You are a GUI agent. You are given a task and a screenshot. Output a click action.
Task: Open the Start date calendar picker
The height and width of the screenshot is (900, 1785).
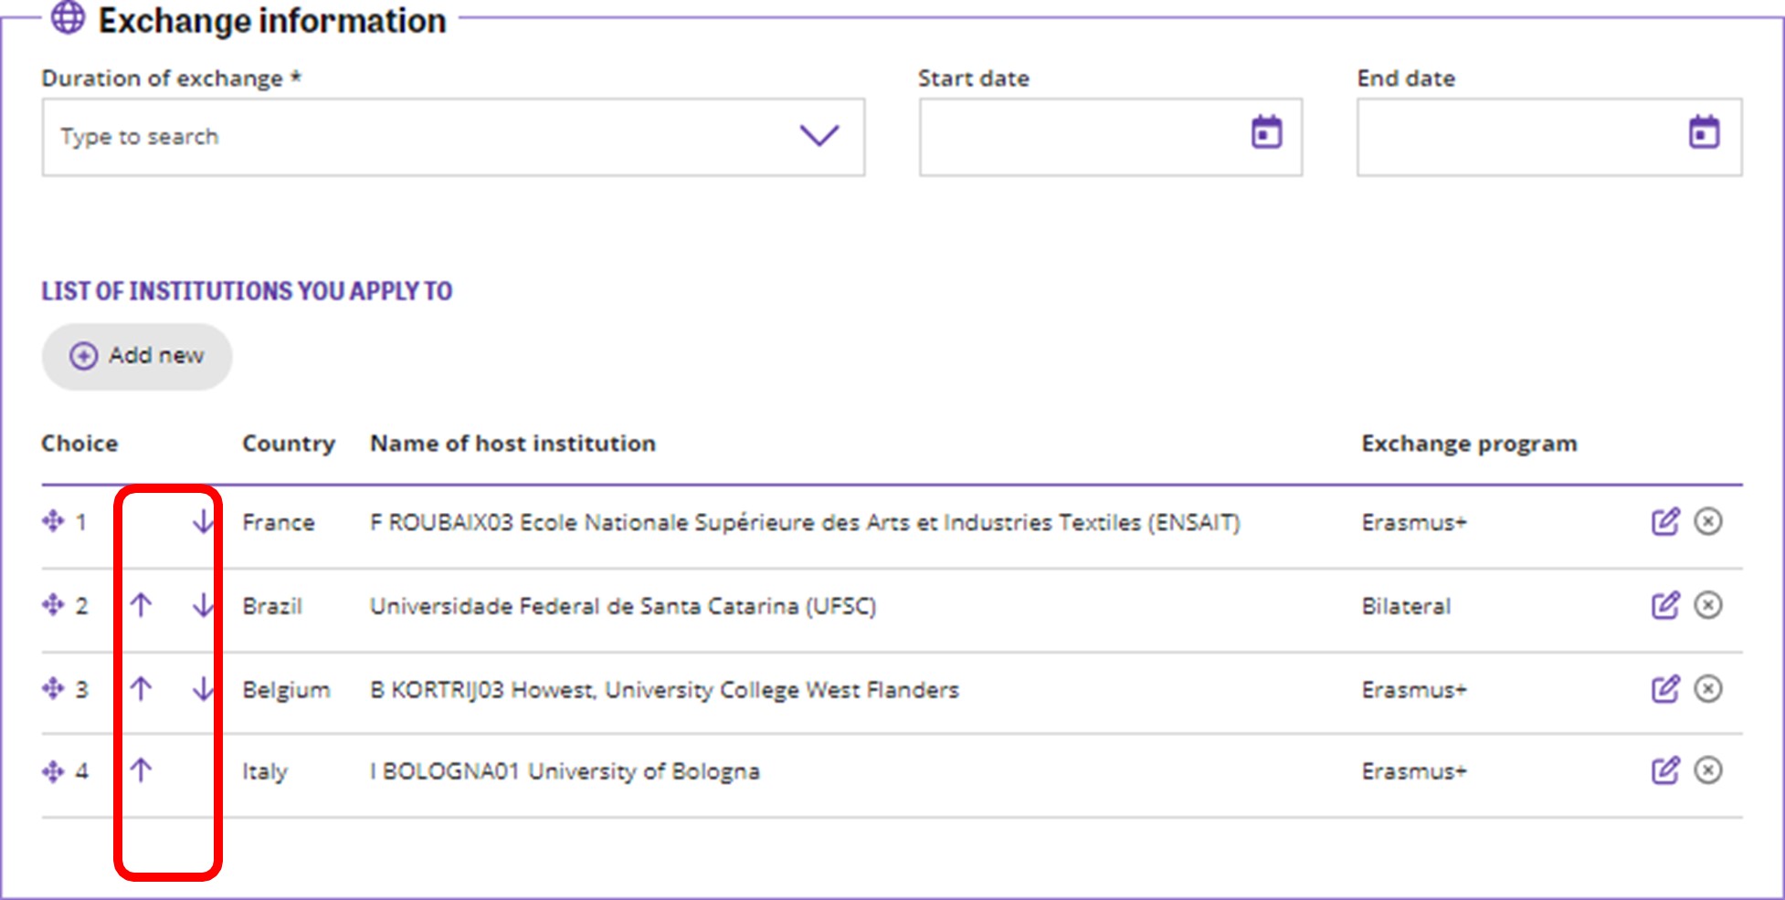click(1266, 133)
